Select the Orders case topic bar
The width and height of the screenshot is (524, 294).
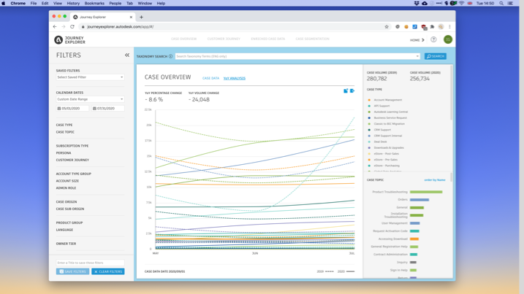coord(419,200)
